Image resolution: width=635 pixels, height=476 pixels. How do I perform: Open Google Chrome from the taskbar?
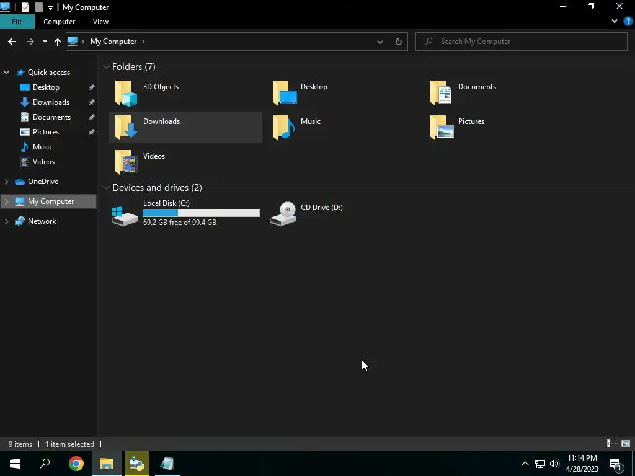pyautogui.click(x=76, y=464)
